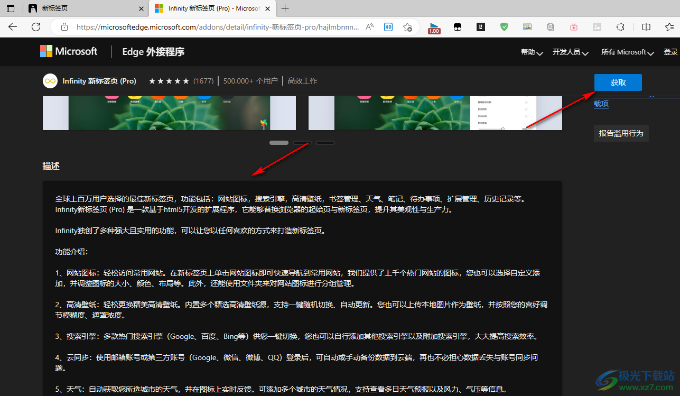Click the paragraph starting 2、高清壁纸
The height and width of the screenshot is (396, 680).
(x=301, y=310)
